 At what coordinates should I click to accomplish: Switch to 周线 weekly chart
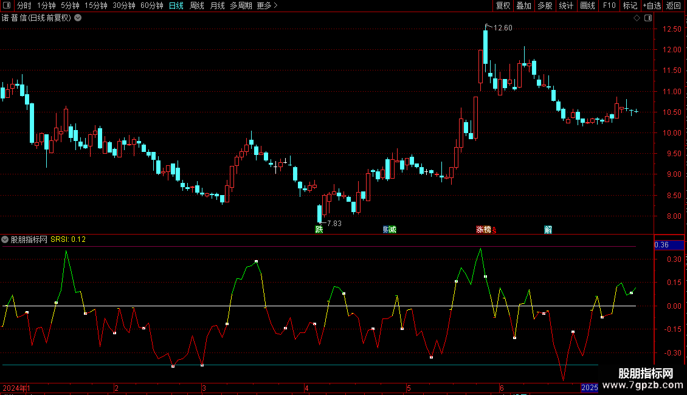(197, 5)
